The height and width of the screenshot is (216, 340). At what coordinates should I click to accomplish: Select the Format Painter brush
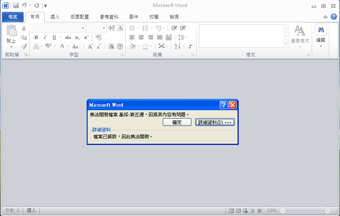(x=24, y=46)
